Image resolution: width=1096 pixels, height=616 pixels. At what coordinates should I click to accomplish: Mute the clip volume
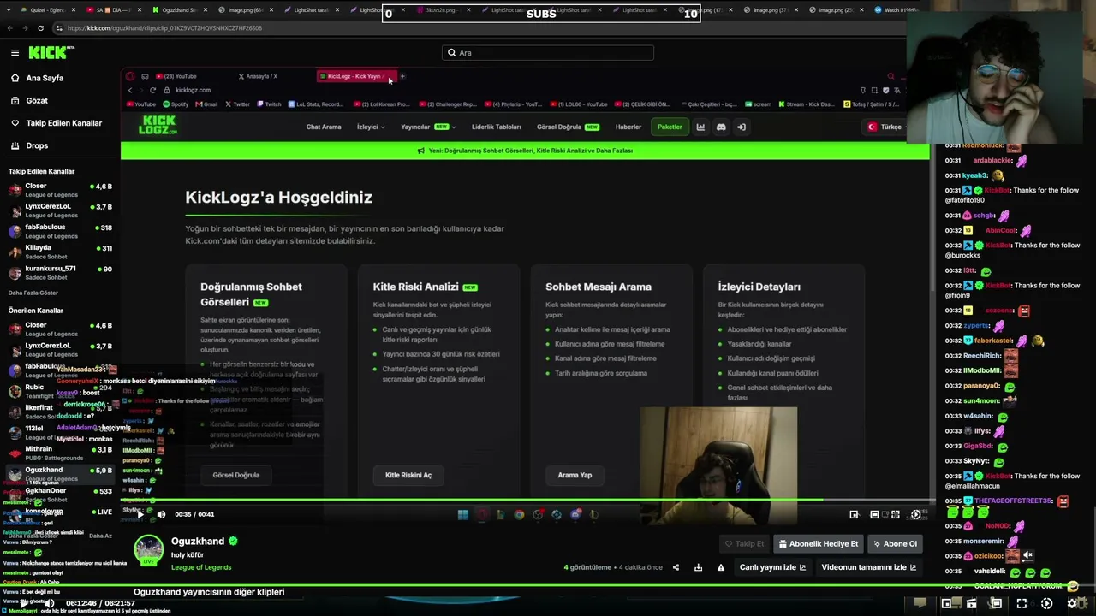coord(161,514)
